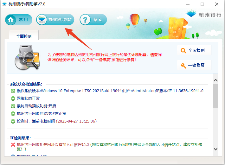Click the question mark help icon
225x165 pixels.
pos(85,20)
